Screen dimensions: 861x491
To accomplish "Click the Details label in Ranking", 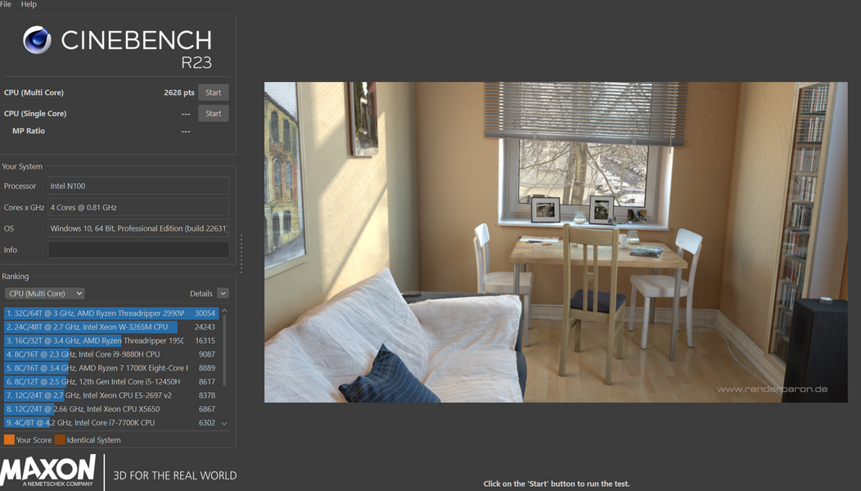I will click(x=201, y=293).
